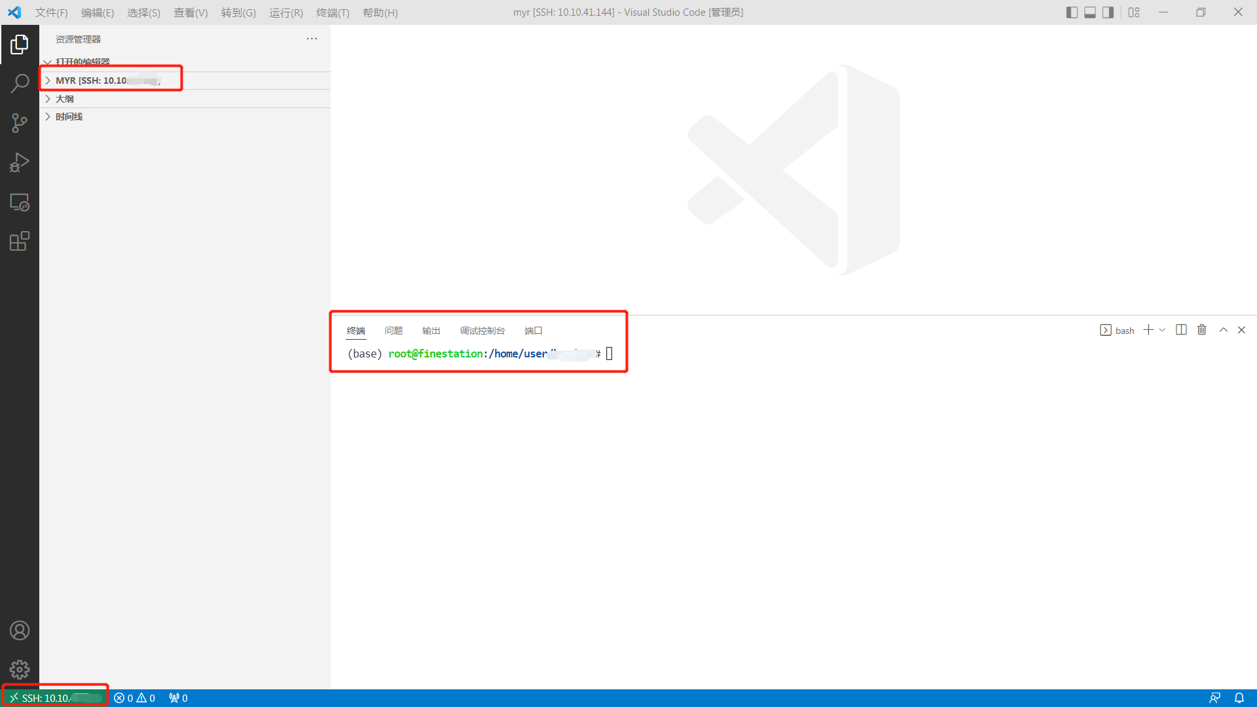Click the 资源管理器 panel title

[78, 39]
